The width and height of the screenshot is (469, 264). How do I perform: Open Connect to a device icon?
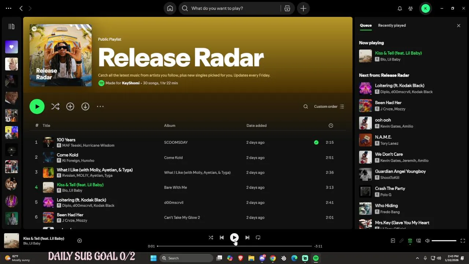[x=418, y=241]
